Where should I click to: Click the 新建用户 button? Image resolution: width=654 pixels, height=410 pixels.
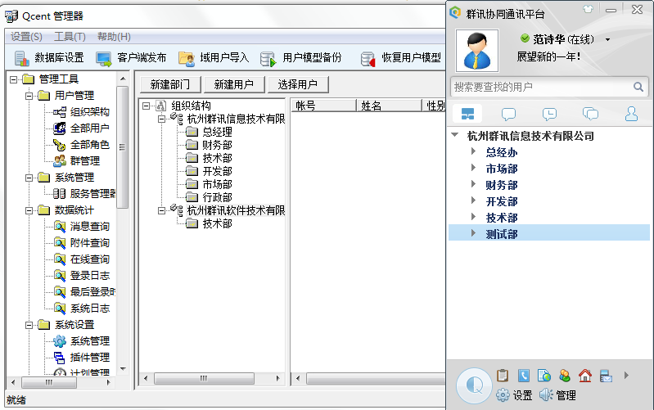coord(234,84)
